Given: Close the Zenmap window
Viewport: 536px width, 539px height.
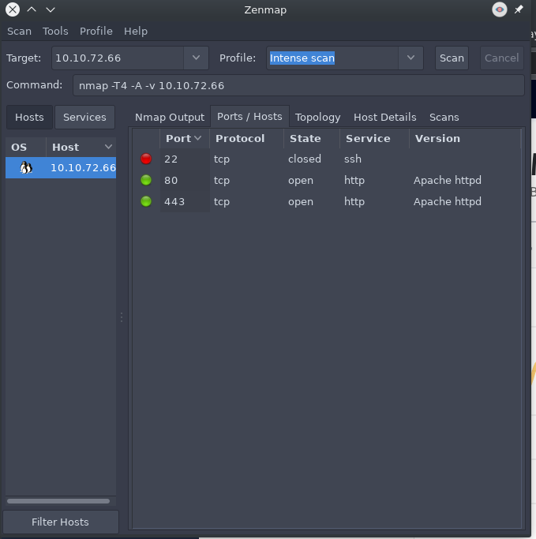Looking at the screenshot, I should [x=13, y=9].
